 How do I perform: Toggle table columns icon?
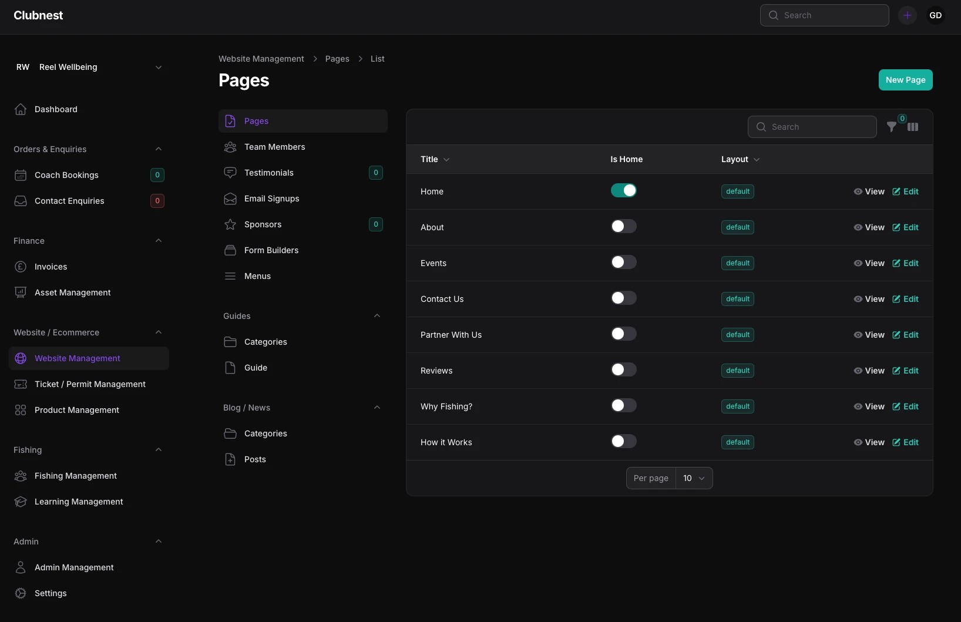913,127
